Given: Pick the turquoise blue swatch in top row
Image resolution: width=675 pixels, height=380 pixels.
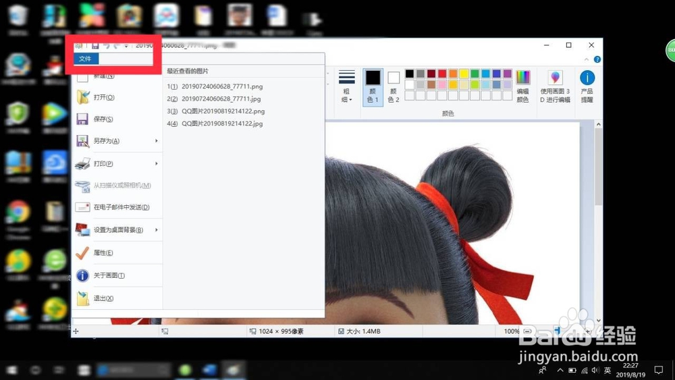Looking at the screenshot, I should (485, 74).
